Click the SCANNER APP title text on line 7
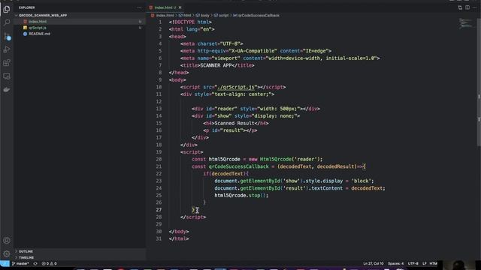 pyautogui.click(x=216, y=65)
